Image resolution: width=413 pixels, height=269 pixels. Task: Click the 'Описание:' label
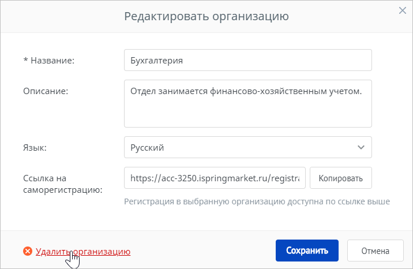[46, 91]
